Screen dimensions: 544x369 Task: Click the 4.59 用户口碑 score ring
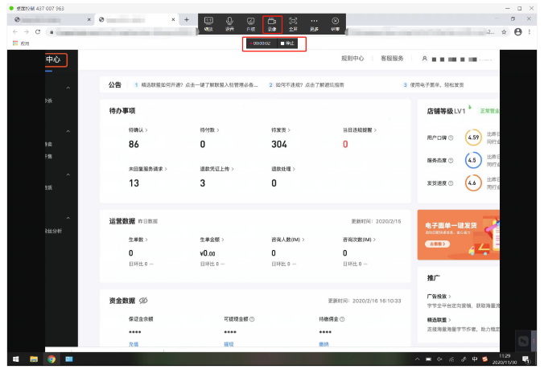pyautogui.click(x=473, y=137)
